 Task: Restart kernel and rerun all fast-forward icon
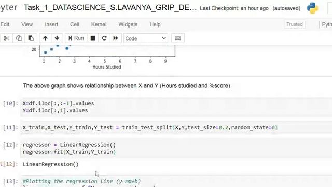pyautogui.click(x=116, y=38)
